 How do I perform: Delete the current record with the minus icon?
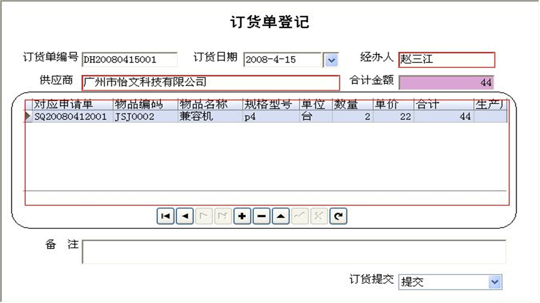coord(261,216)
